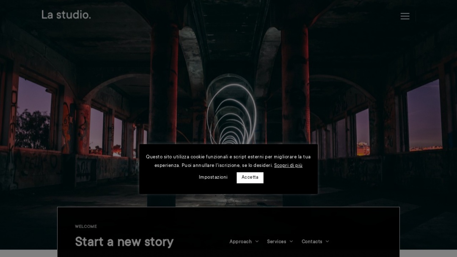457x257 pixels.
Task: Return home via the site logo
Action: 66,14
